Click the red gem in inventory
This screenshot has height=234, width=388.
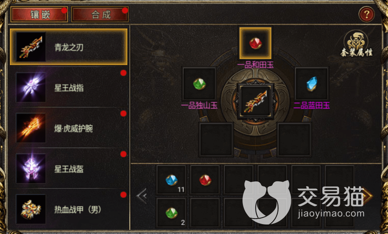(x=205, y=180)
